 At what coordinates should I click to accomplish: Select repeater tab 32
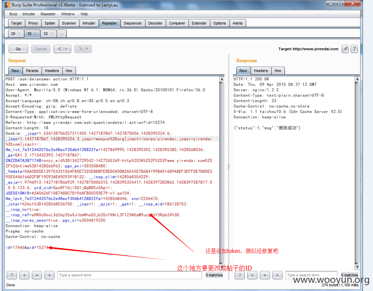pyautogui.click(x=46, y=34)
